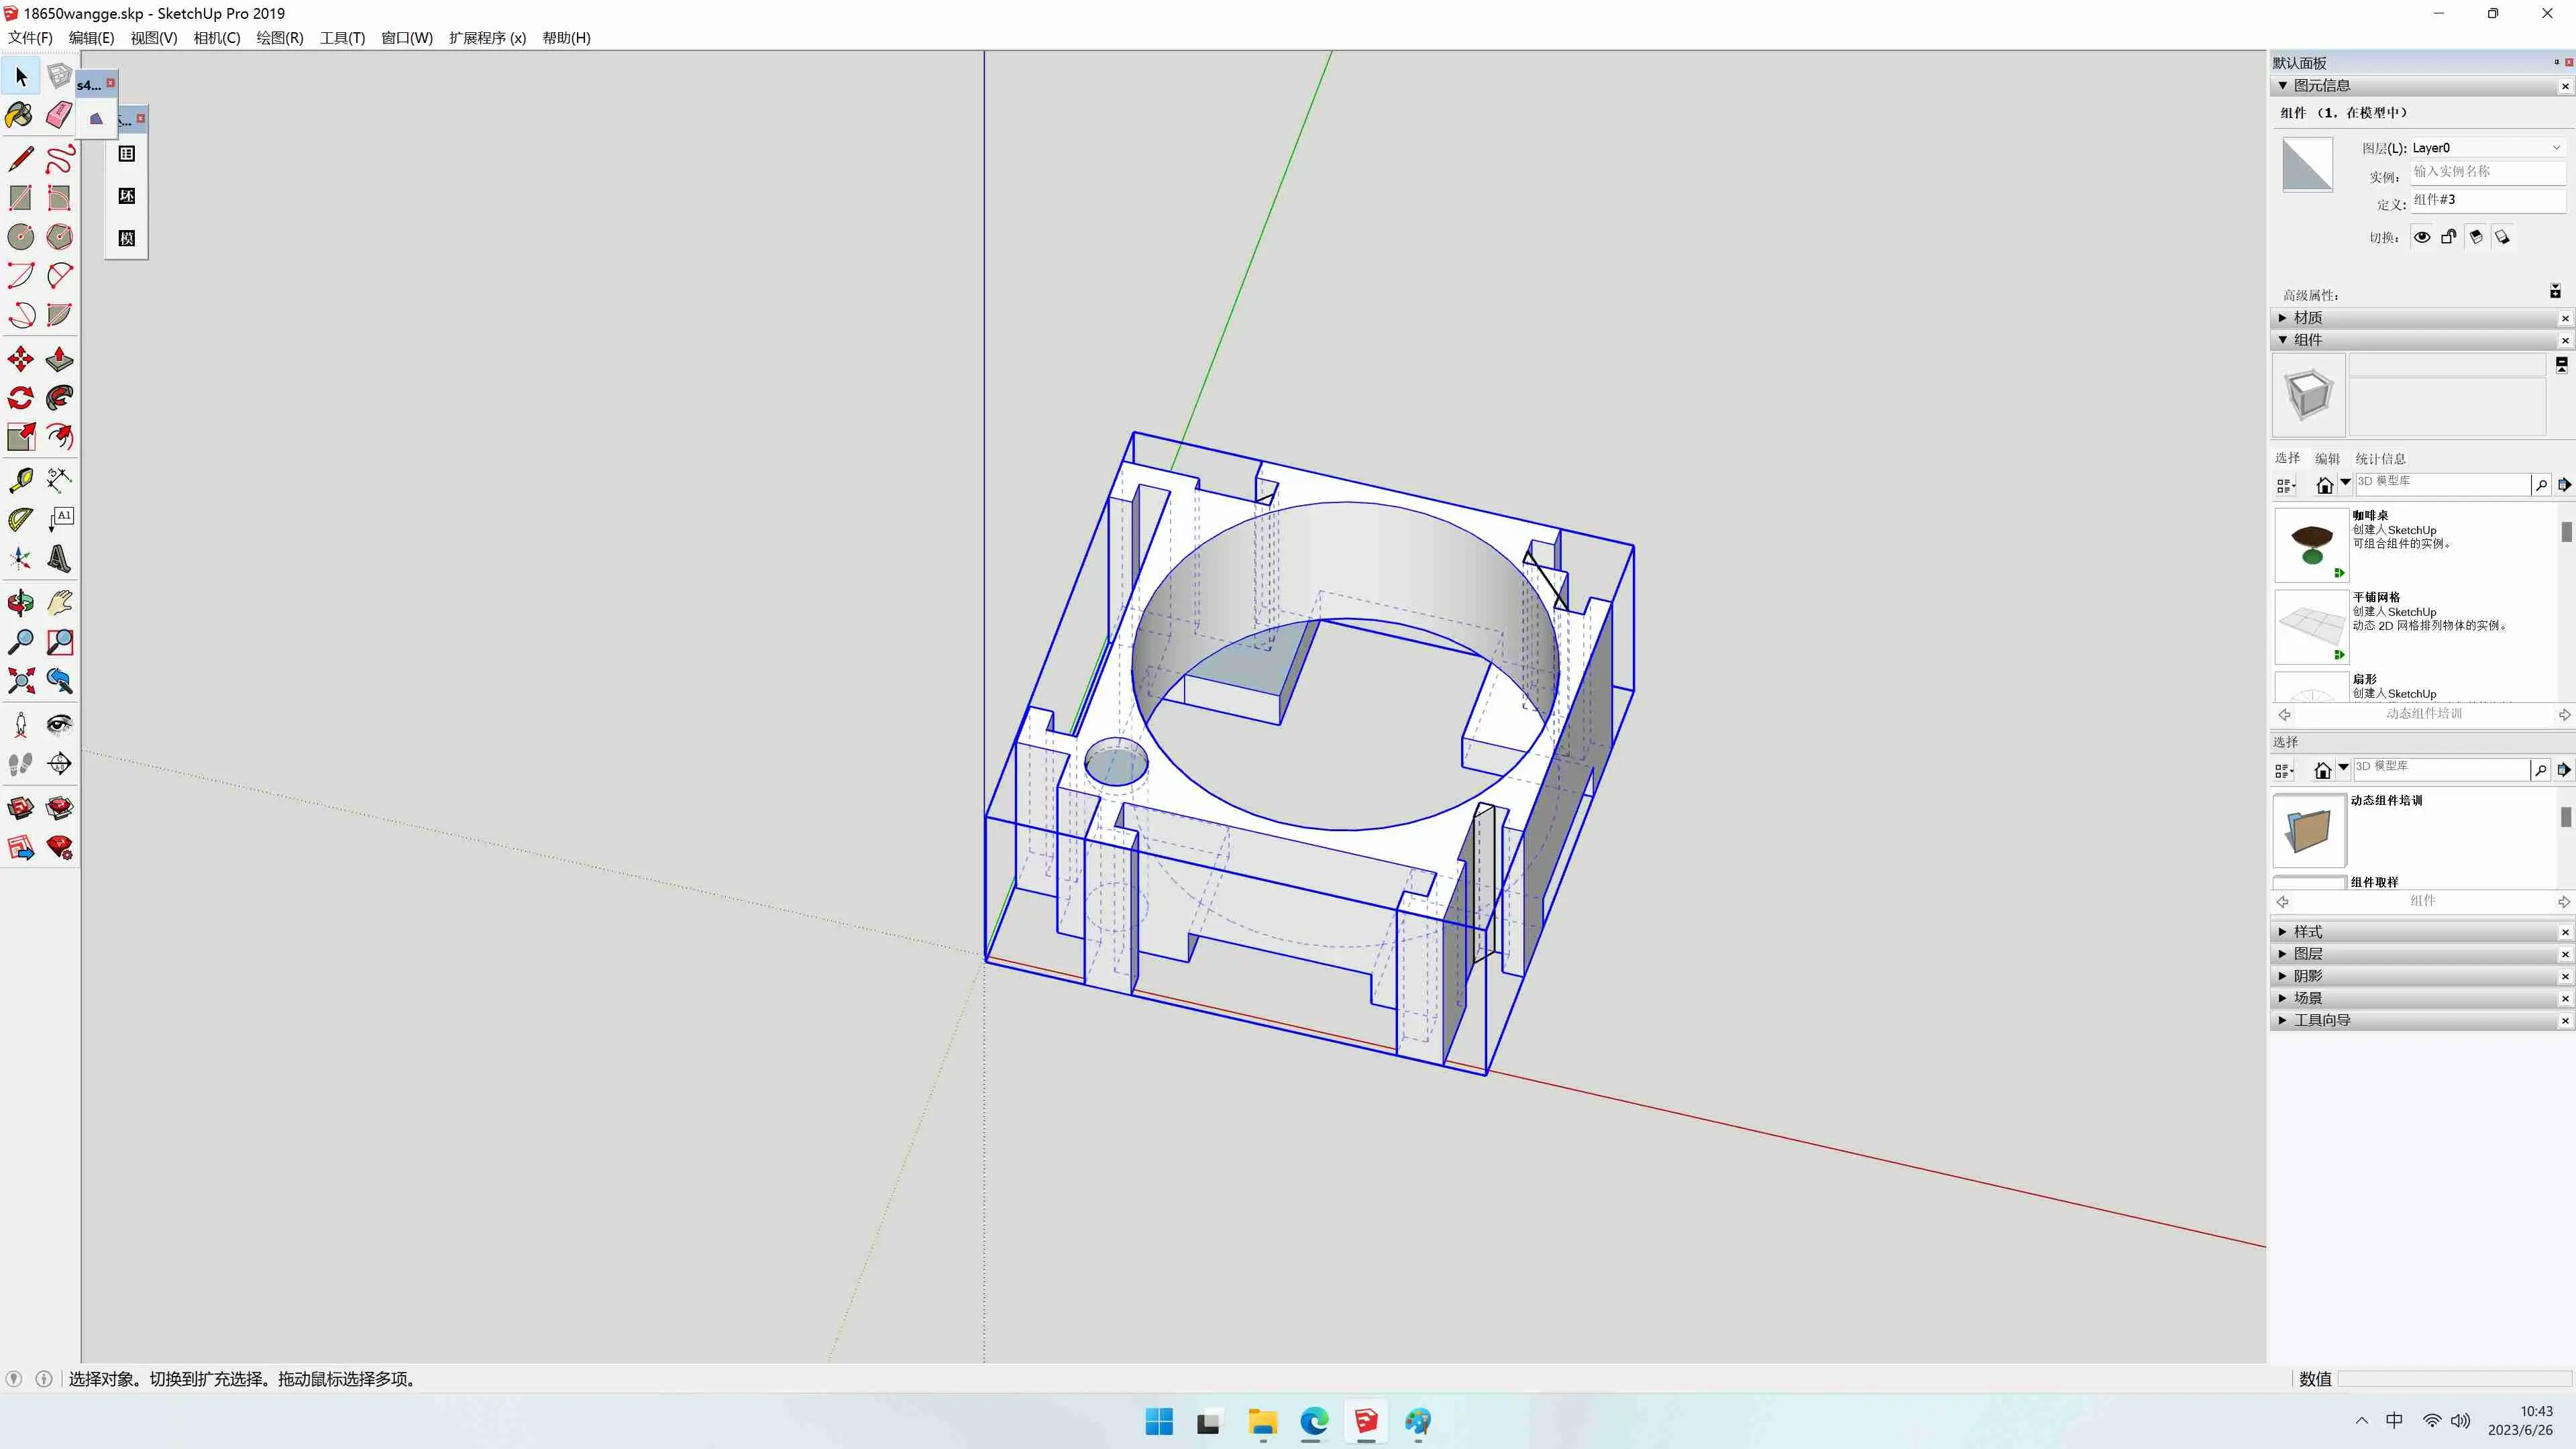Select the Orbit tool
Viewport: 2576px width, 1449px height.
click(20, 602)
